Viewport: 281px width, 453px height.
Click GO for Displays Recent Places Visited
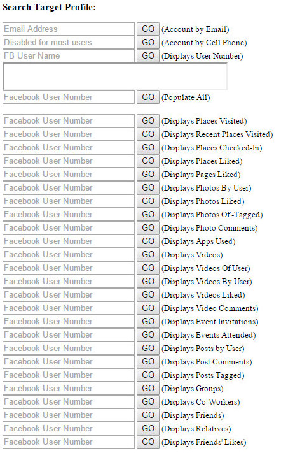(x=148, y=134)
